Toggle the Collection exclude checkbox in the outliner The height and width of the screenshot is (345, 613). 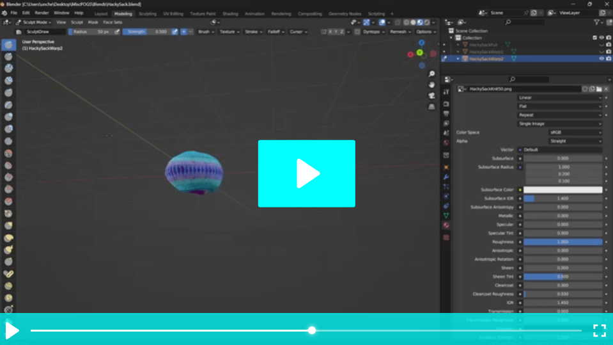point(594,38)
